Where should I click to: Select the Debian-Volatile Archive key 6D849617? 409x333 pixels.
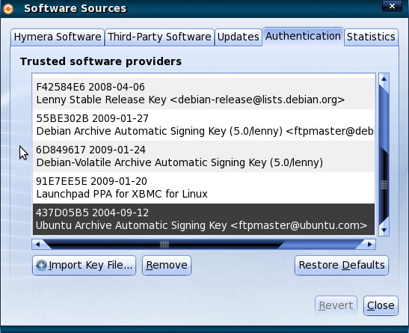coord(203,156)
